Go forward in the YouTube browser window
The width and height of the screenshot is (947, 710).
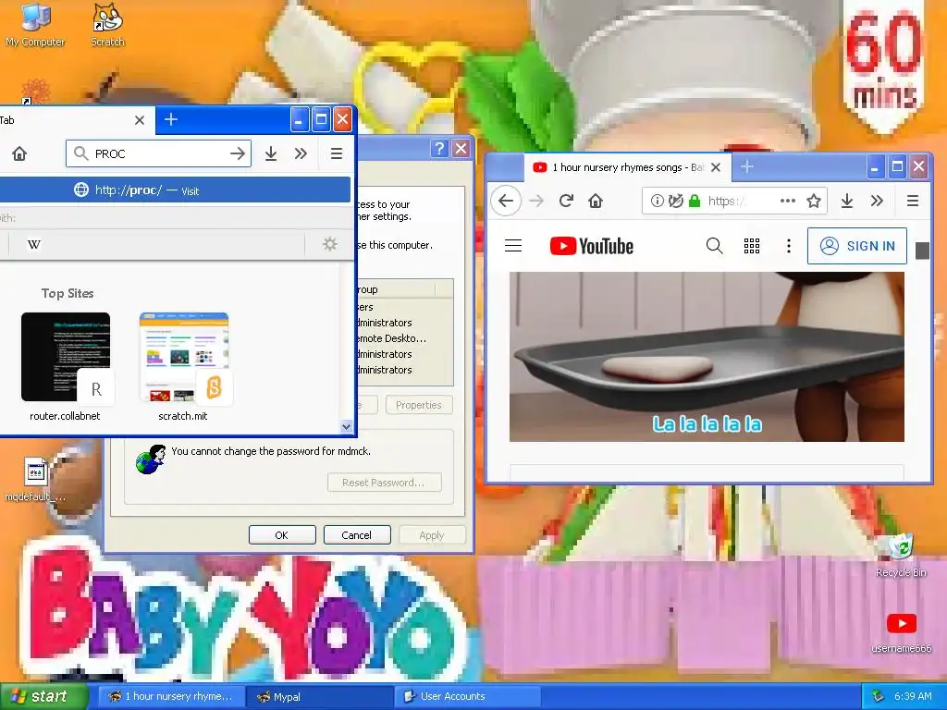coord(536,201)
